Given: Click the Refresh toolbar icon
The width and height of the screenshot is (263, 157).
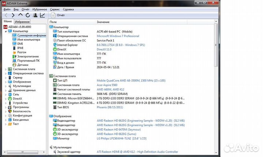Looking at the screenshot, I should tap(28, 15).
